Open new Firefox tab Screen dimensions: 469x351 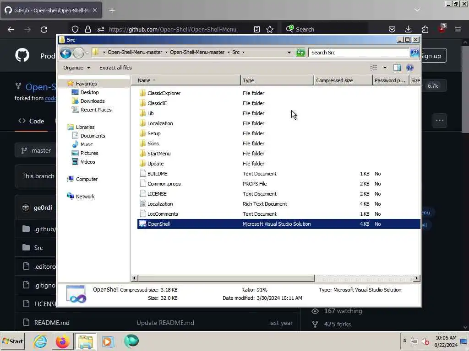coord(112,10)
